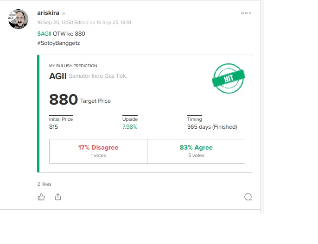Click the 365 days (Finished) timing

(212, 127)
